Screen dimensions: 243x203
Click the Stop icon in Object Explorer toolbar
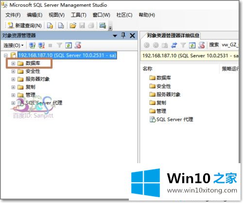point(50,46)
